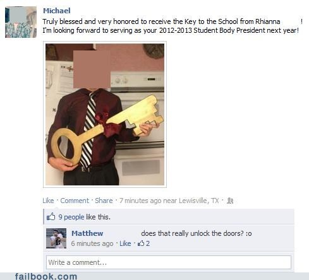Click the failbook.com watermark

46,276
